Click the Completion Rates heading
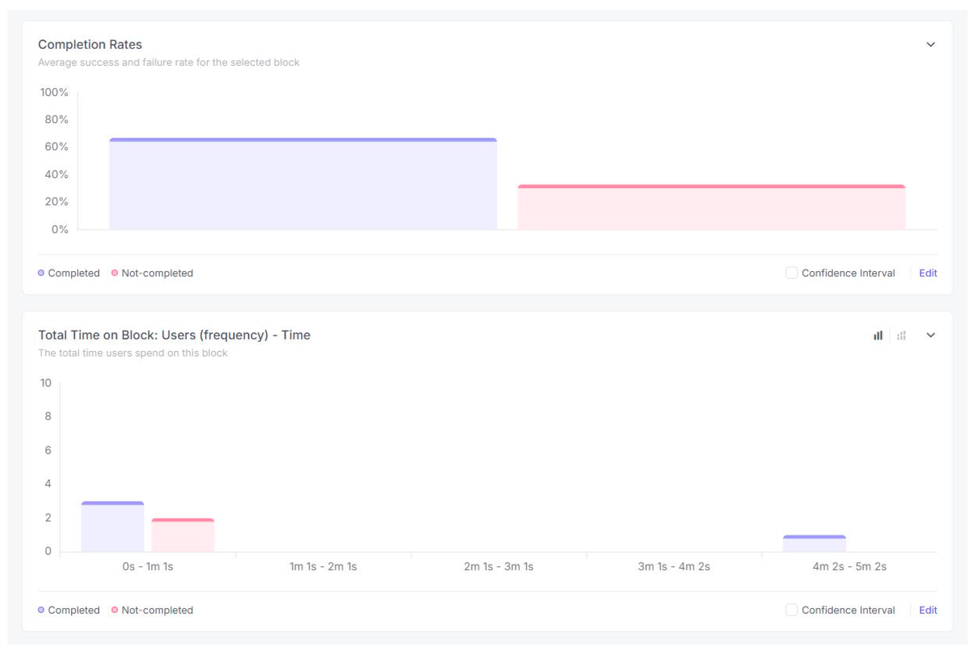973x656 pixels. click(90, 44)
